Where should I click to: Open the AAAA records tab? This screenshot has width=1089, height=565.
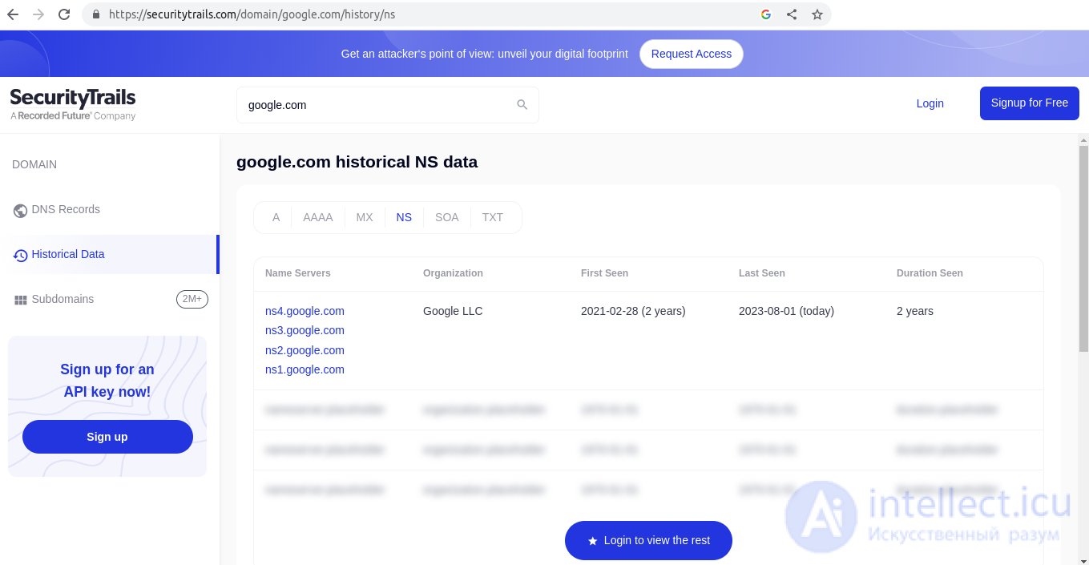pos(318,217)
